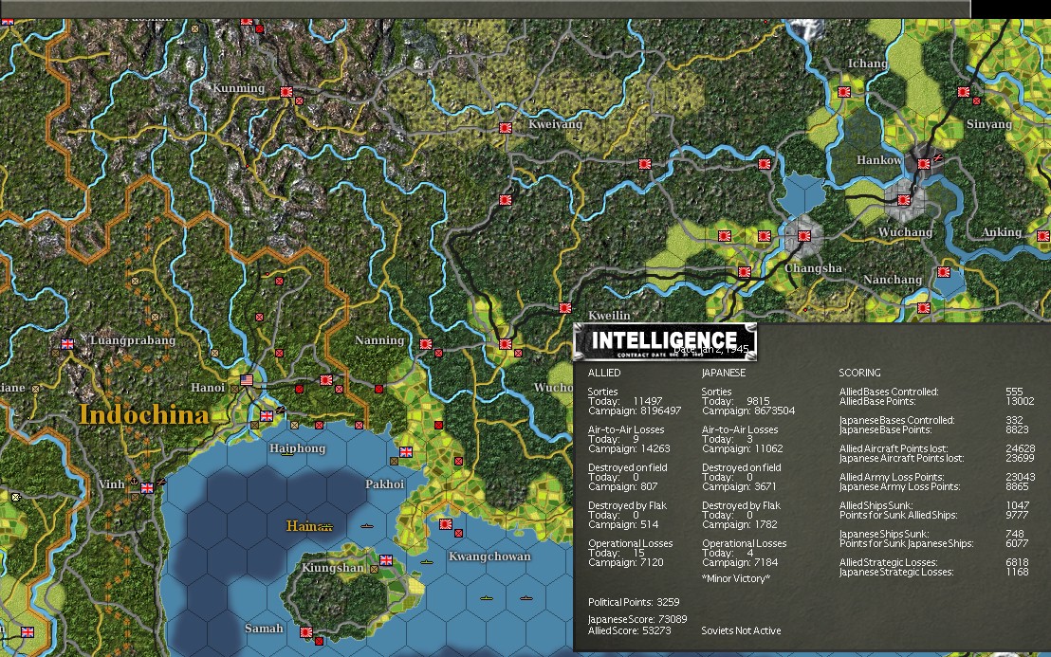
Task: Click Japanese Destroyed on field heading
Action: 742,467
